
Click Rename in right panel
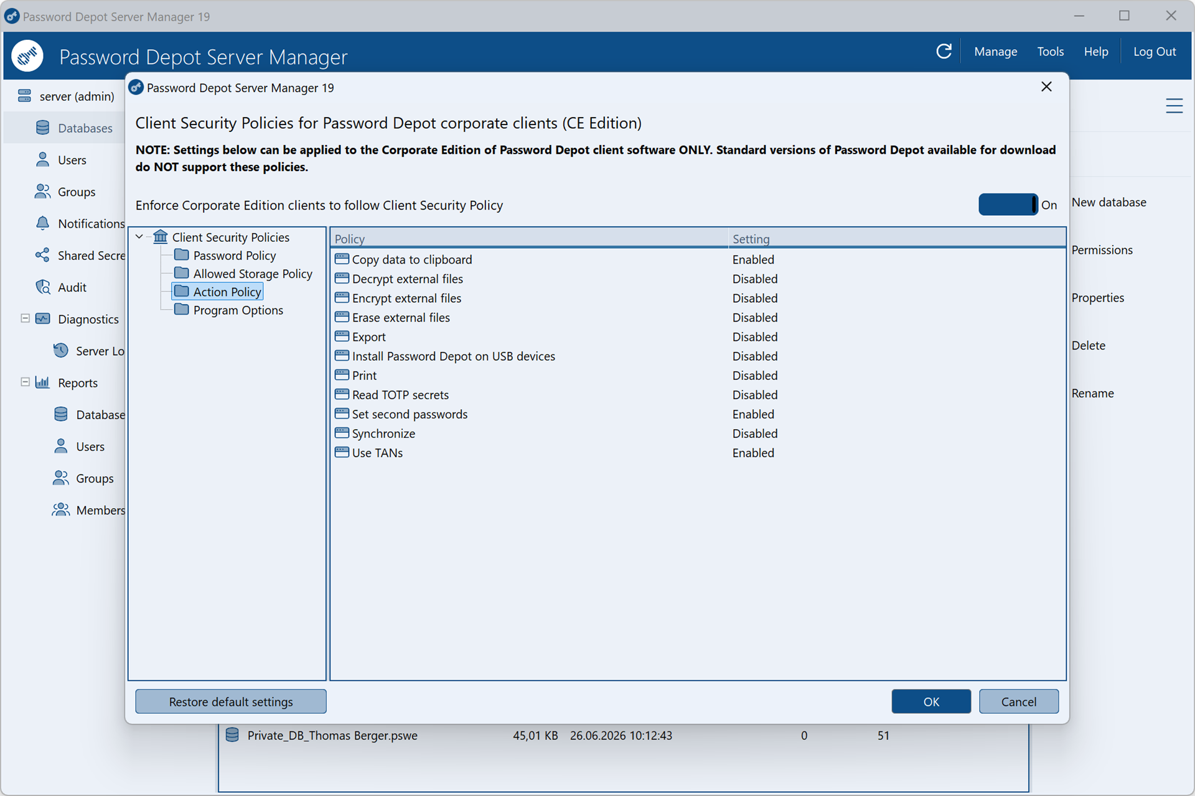point(1092,394)
